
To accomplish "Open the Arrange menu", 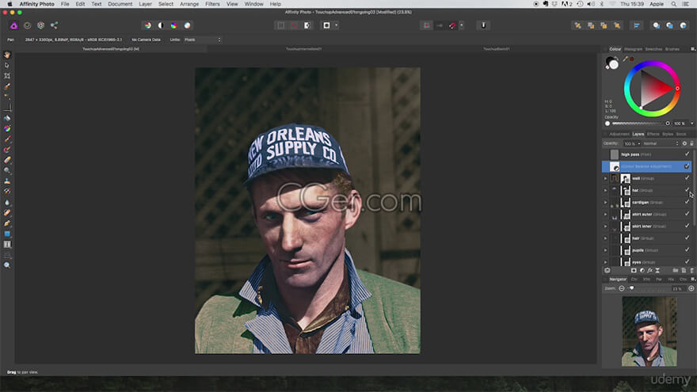I will pos(189,4).
